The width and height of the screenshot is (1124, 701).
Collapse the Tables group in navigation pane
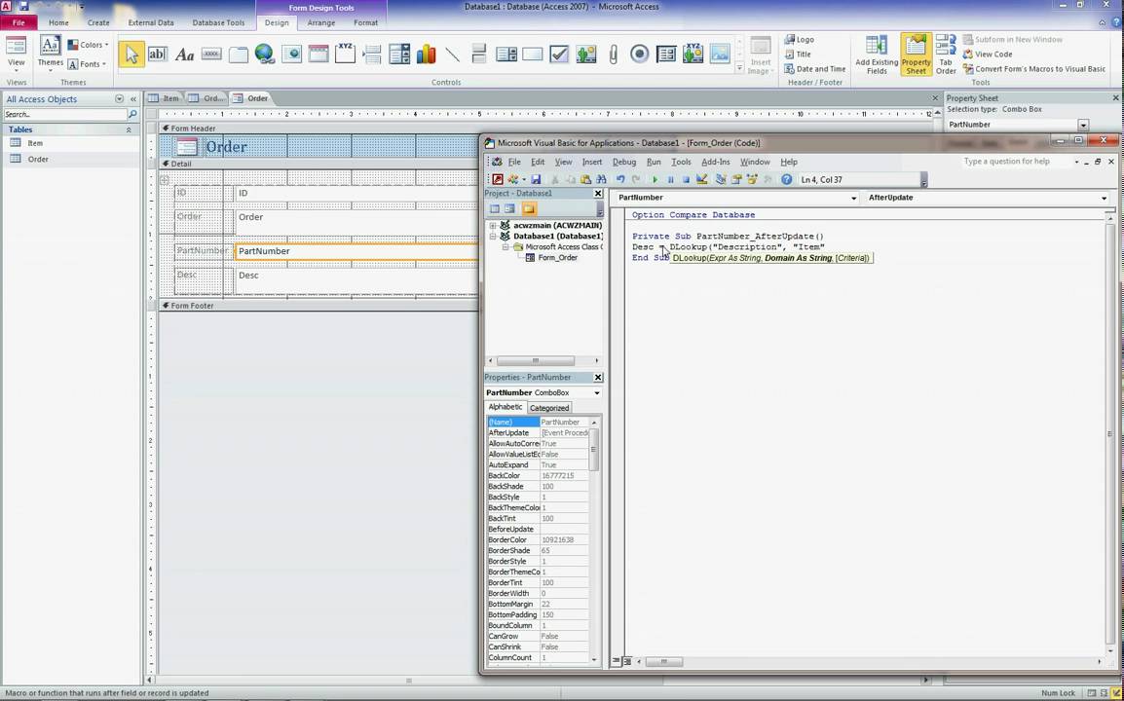tap(129, 129)
